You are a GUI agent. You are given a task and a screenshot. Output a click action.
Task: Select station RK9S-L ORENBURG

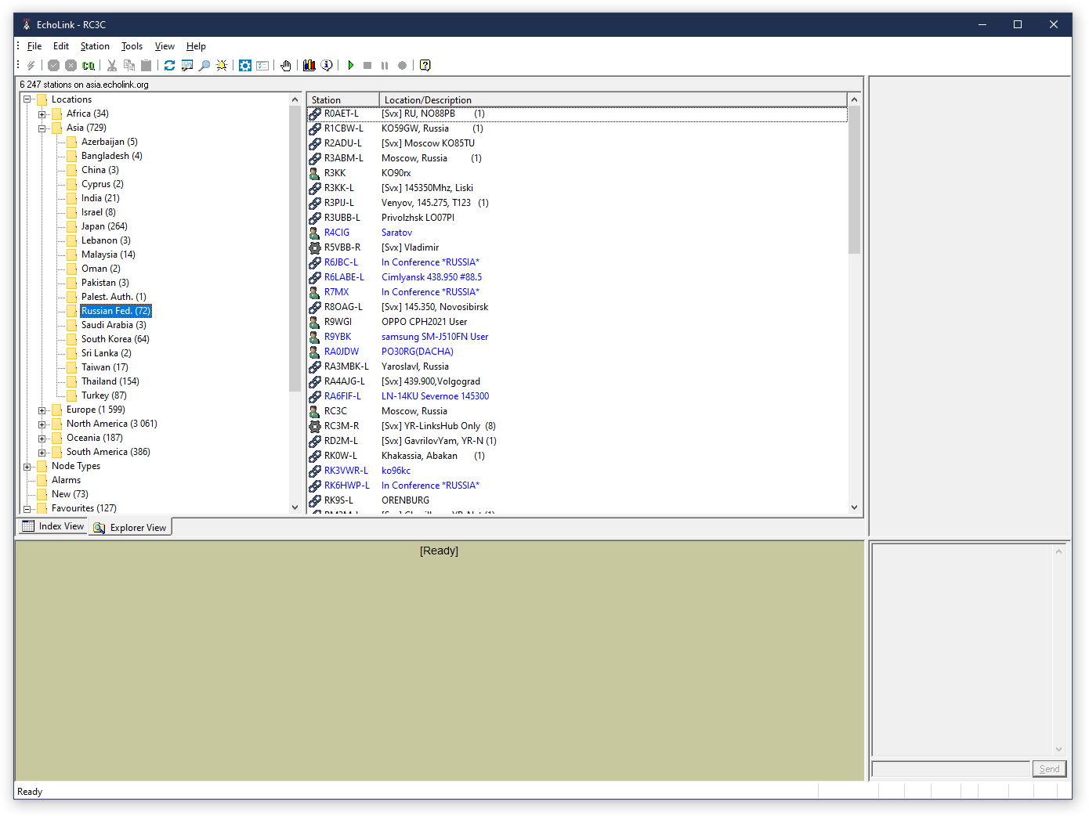pyautogui.click(x=577, y=500)
